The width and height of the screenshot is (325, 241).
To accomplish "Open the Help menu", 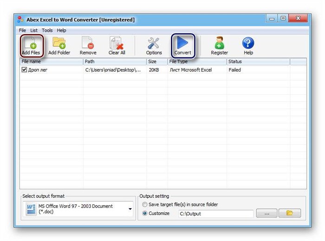I will click(x=61, y=31).
